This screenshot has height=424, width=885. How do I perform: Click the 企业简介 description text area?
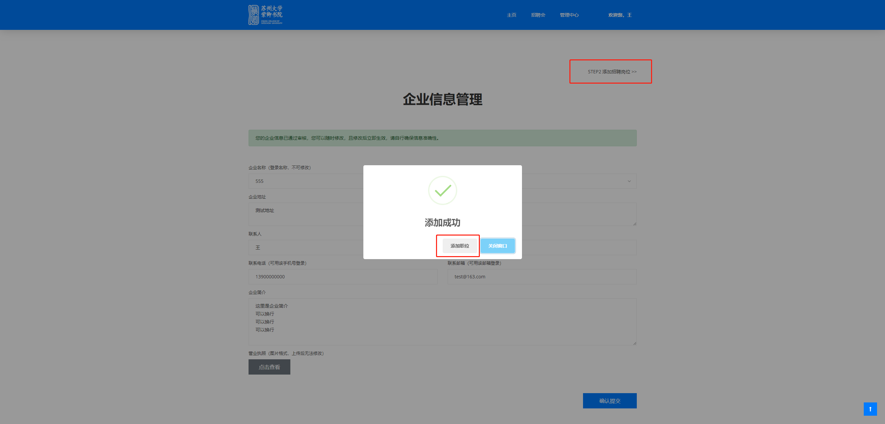click(442, 321)
